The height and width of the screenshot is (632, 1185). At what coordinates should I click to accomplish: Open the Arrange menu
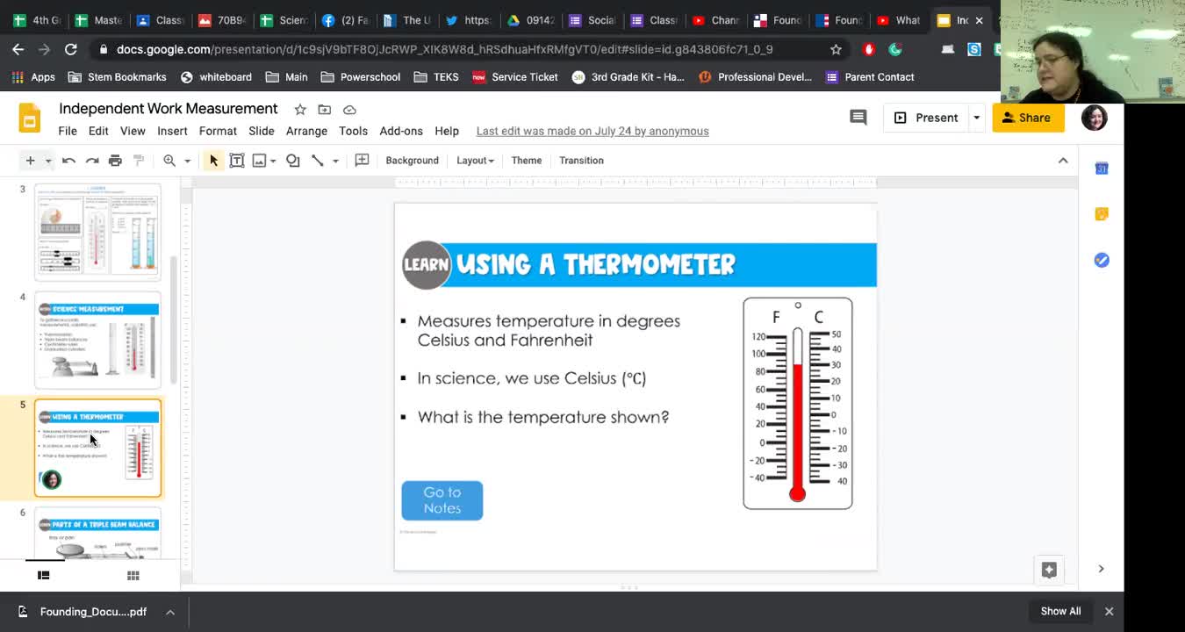coord(306,131)
